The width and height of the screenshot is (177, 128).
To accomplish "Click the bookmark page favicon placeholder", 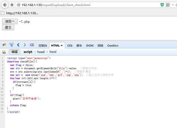I will pyautogui.click(x=3, y=13).
